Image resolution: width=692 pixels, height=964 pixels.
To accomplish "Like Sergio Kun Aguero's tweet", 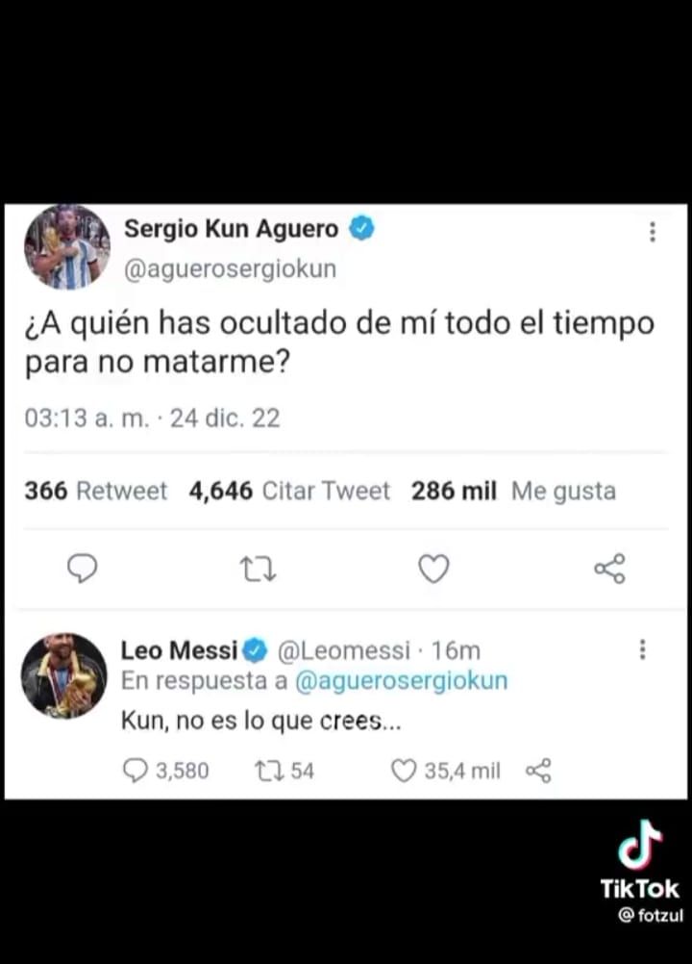I will (x=433, y=570).
